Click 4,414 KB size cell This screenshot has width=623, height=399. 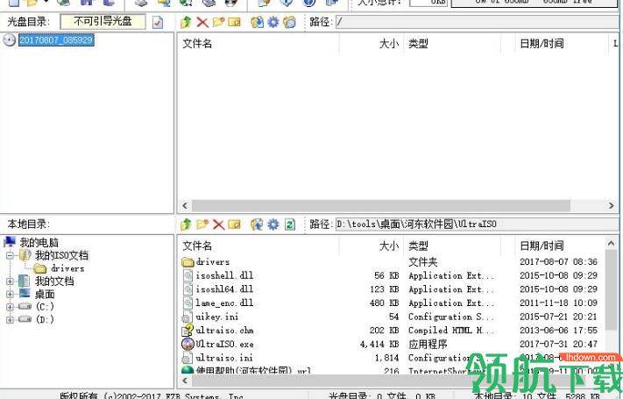379,344
